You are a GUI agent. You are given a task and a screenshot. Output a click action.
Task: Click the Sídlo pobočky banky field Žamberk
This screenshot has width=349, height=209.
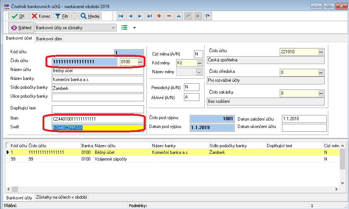coord(98,88)
